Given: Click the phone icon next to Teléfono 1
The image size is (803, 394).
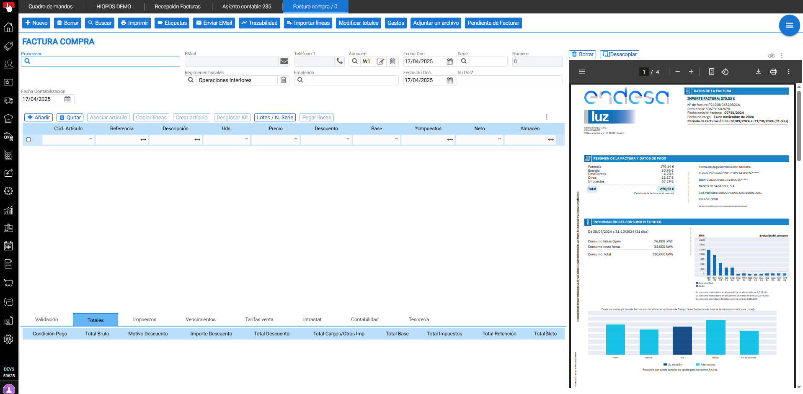Looking at the screenshot, I should click(339, 62).
